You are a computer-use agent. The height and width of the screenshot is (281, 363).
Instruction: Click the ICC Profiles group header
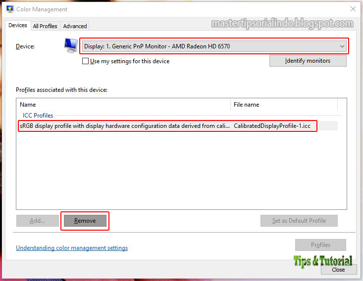[x=38, y=115]
